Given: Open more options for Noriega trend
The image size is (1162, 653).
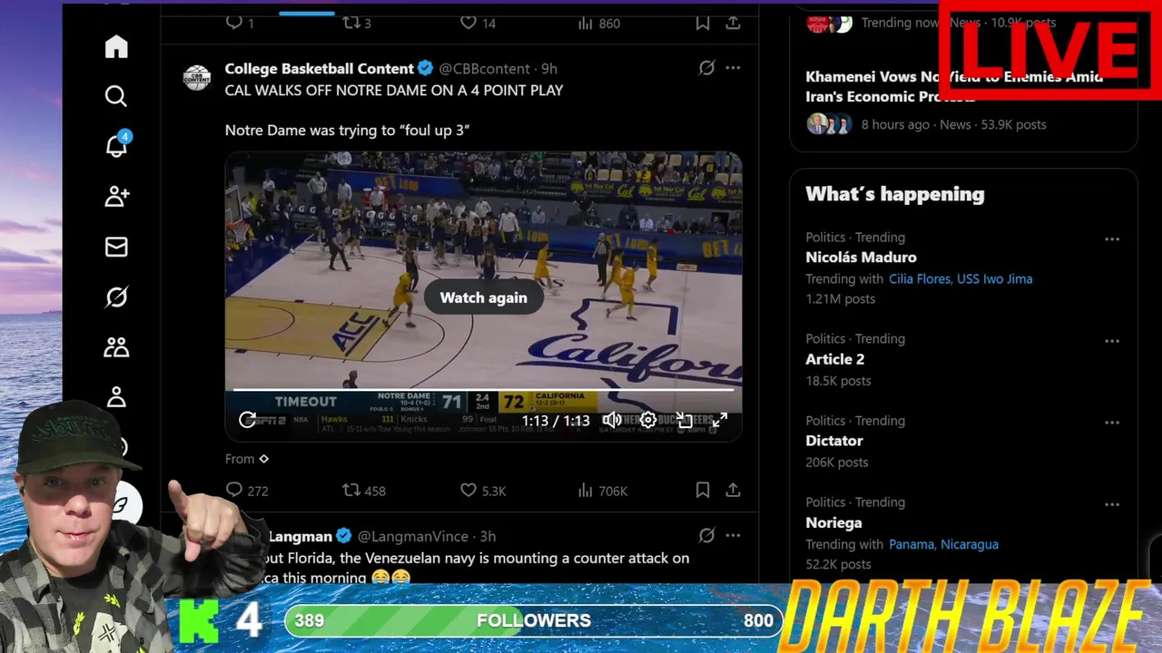Looking at the screenshot, I should [1112, 504].
